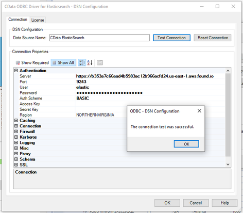This screenshot has width=243, height=213.
Task: Click the User property label
Action: (24, 87)
